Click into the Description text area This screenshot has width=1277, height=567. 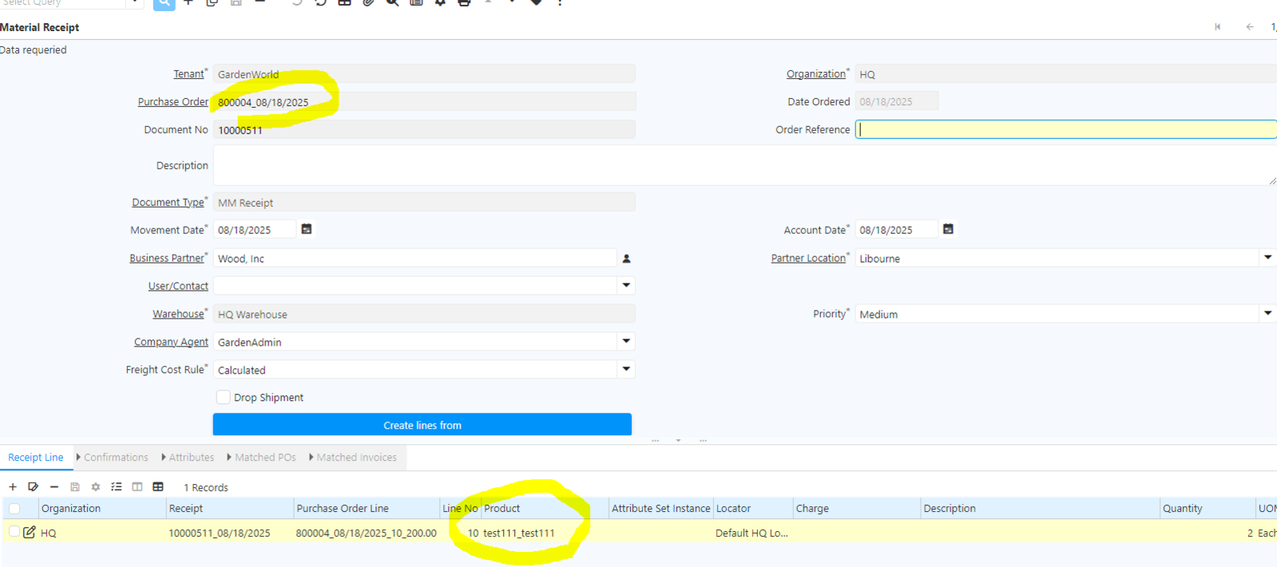click(743, 166)
